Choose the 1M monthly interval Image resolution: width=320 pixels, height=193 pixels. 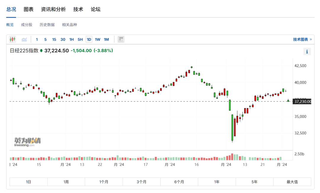[x=106, y=39]
